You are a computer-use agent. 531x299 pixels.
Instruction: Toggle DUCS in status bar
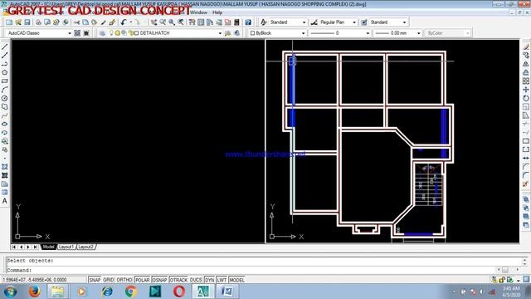(196, 280)
